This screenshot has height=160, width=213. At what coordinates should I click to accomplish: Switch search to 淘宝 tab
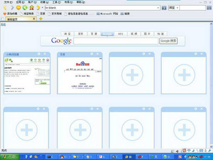(x=67, y=34)
